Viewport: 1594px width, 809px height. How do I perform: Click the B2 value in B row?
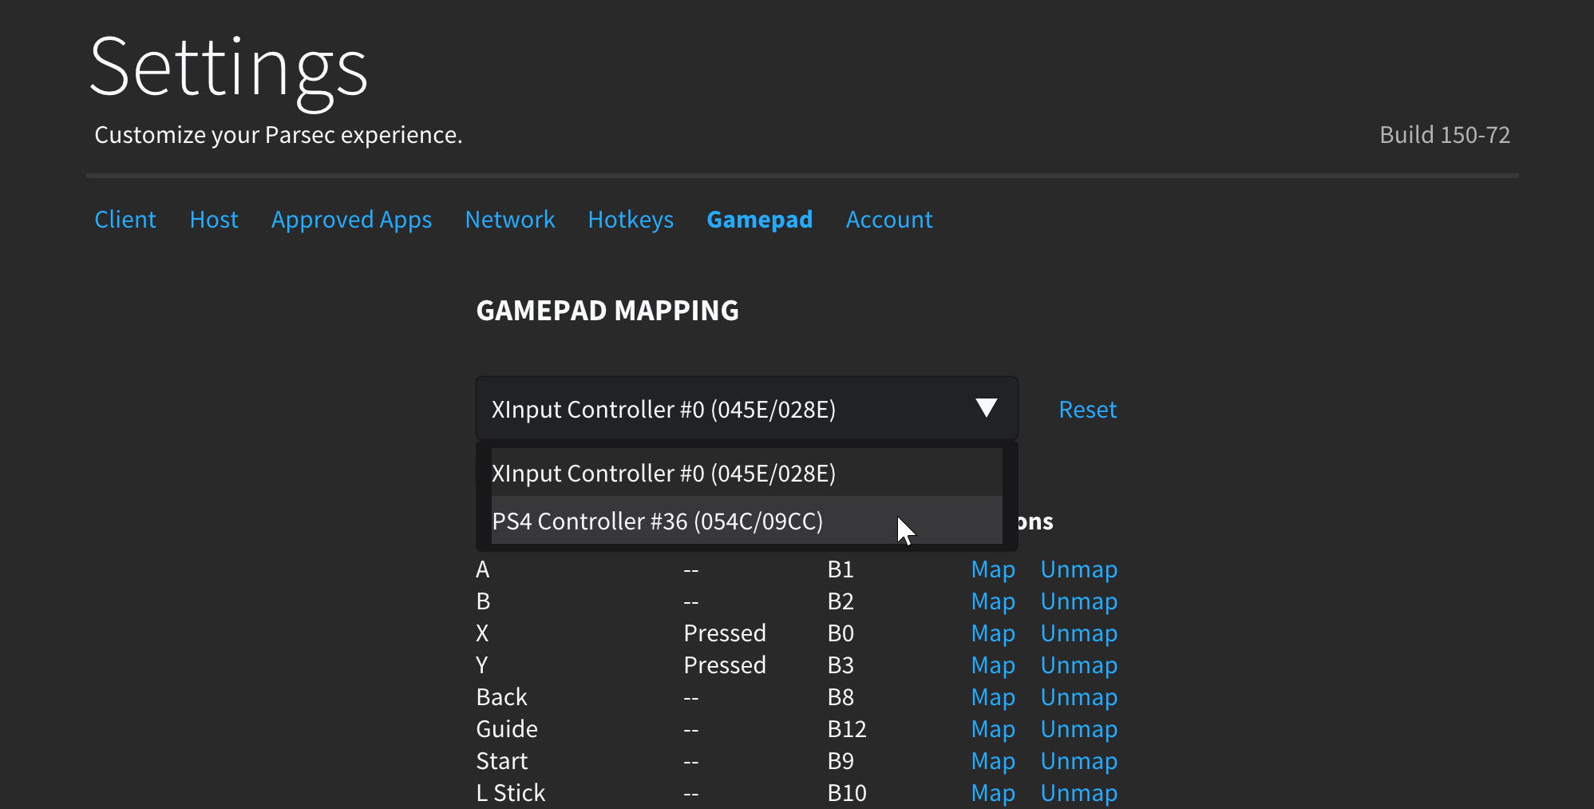click(x=841, y=601)
